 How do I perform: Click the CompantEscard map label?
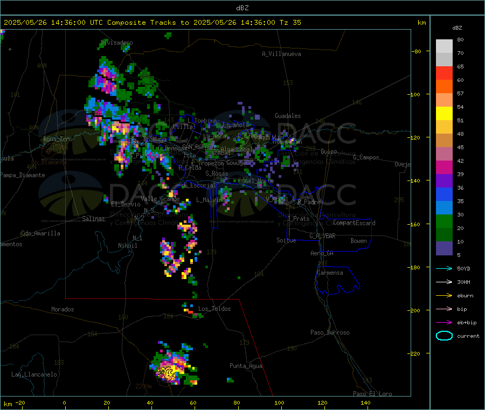point(354,223)
